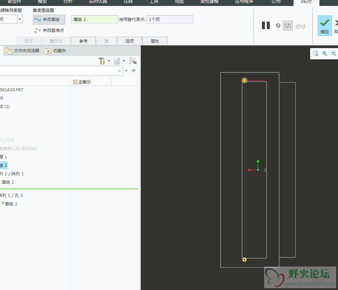The image size is (338, 290).
Task: Open the pattern type dropdown arrow
Action: tap(20, 19)
